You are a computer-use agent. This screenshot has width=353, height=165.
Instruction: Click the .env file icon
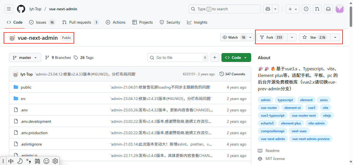click(x=16, y=110)
